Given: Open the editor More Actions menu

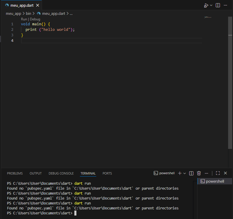Looking at the screenshot, I should 225,6.
